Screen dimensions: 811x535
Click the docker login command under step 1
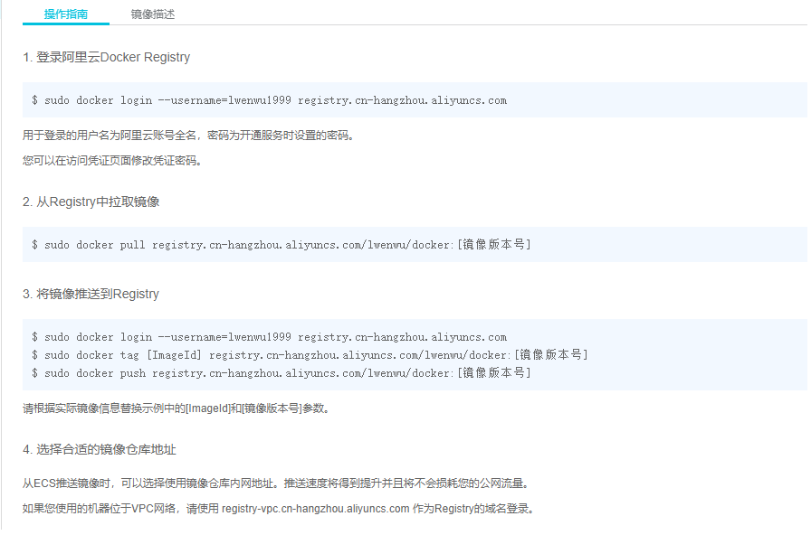(269, 100)
